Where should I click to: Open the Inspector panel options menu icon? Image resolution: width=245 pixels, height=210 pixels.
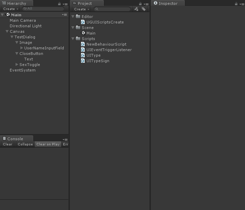[x=242, y=4]
